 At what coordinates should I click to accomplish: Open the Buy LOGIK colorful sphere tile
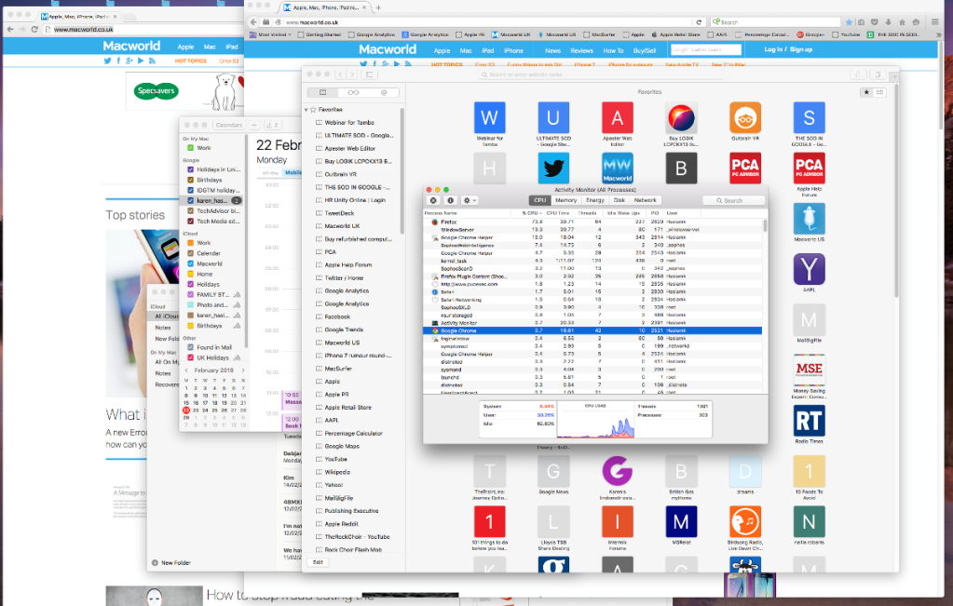point(681,118)
